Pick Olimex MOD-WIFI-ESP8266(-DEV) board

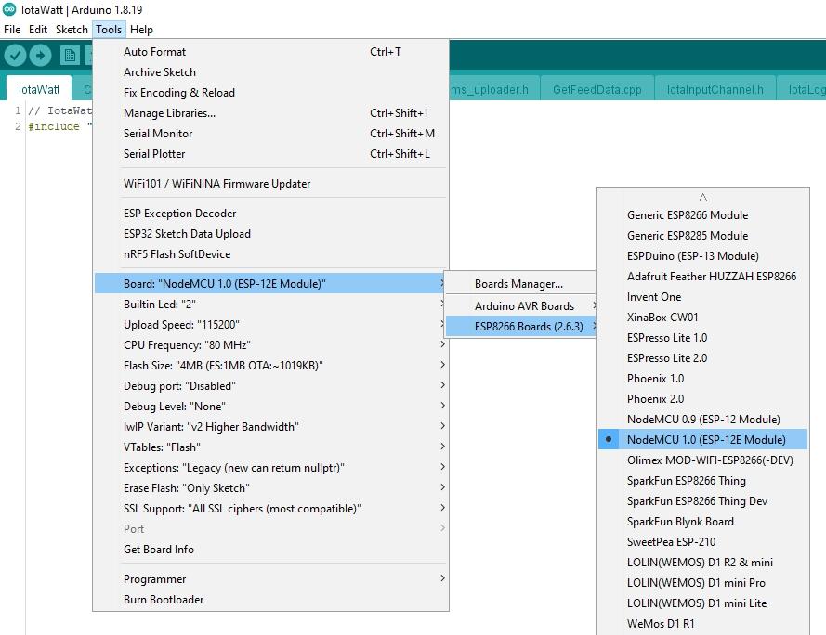tap(702, 460)
